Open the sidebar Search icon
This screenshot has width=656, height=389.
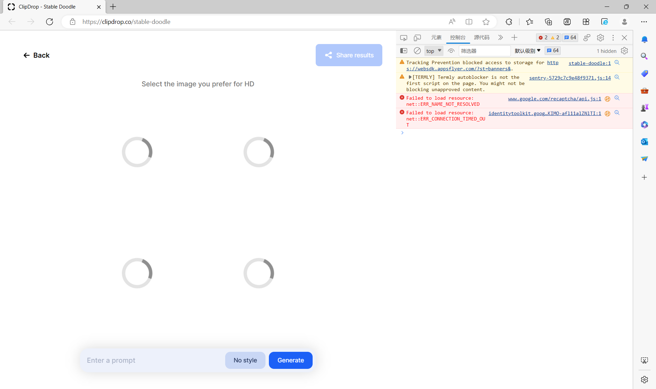pyautogui.click(x=644, y=56)
